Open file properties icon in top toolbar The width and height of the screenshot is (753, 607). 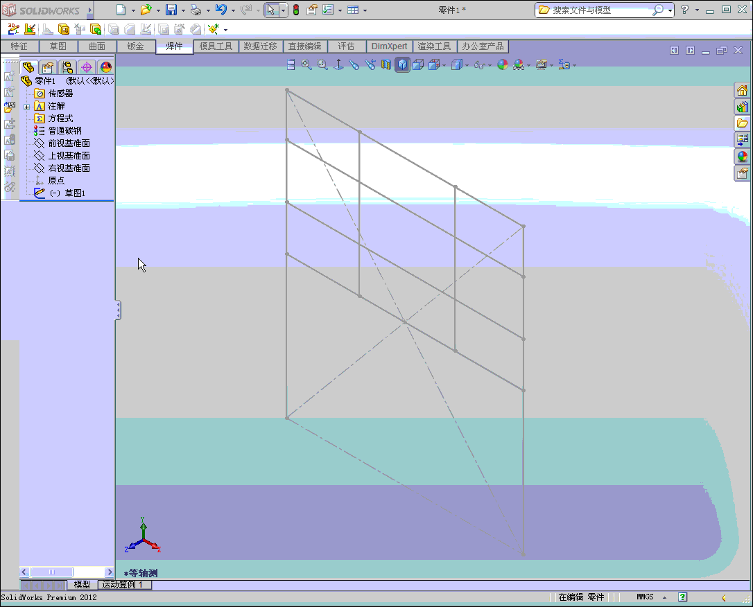pos(312,10)
